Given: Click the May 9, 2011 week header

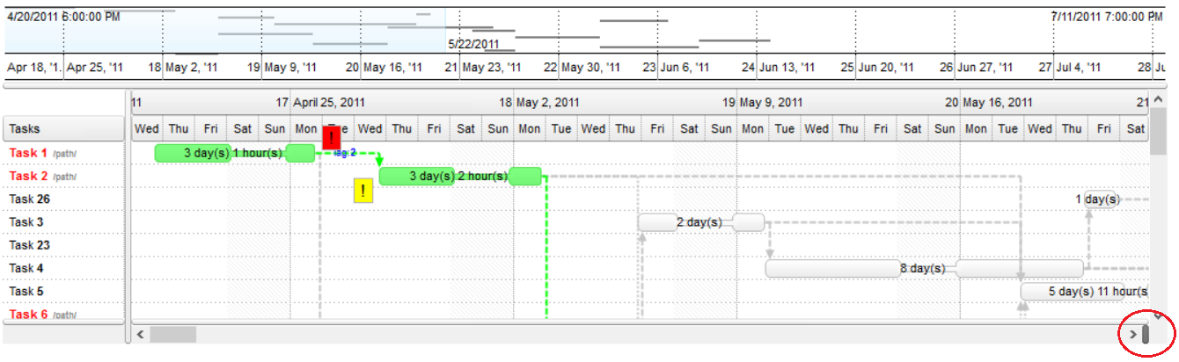Looking at the screenshot, I should click(771, 103).
